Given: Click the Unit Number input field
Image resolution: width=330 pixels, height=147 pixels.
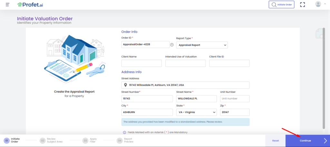Looking at the screenshot, I should pyautogui.click(x=235, y=99).
